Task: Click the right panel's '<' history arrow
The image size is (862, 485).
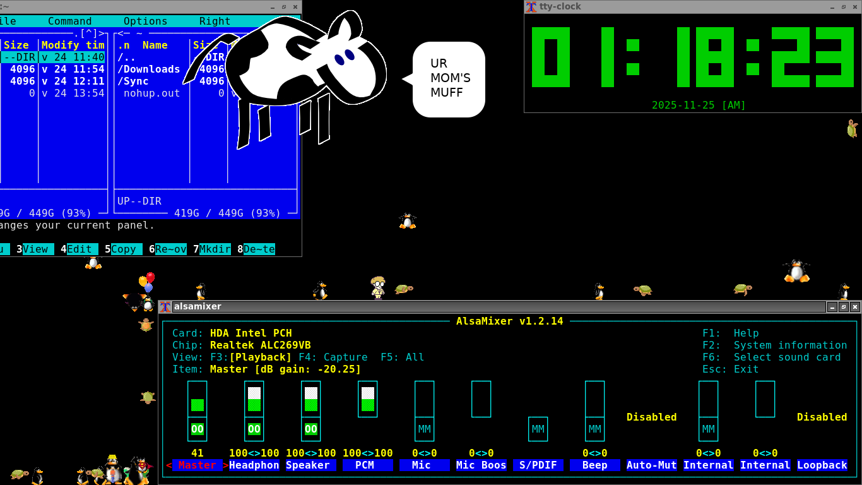Action: (121, 33)
